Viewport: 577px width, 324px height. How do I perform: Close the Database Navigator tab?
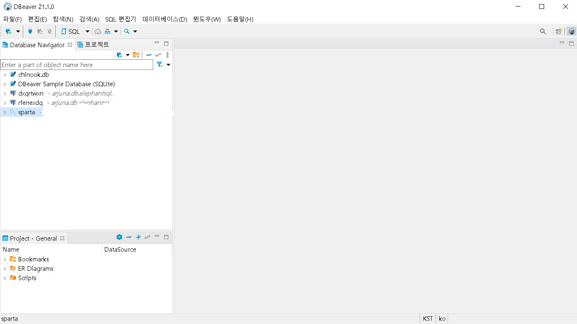click(x=70, y=45)
